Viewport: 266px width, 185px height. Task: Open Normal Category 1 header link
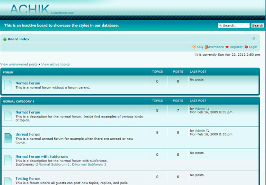pos(18,101)
